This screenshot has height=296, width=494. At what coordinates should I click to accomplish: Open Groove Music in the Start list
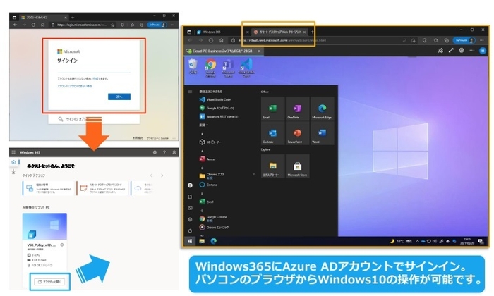(214, 227)
